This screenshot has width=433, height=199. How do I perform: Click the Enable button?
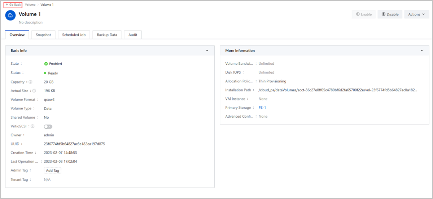(364, 14)
